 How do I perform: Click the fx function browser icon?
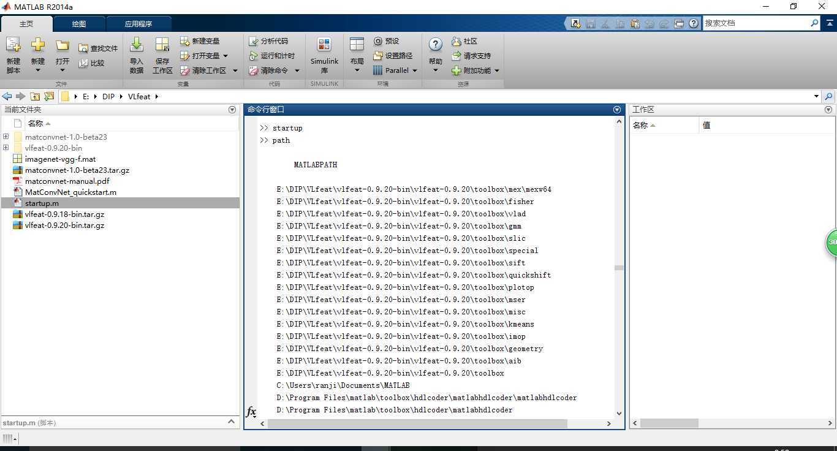pos(251,412)
